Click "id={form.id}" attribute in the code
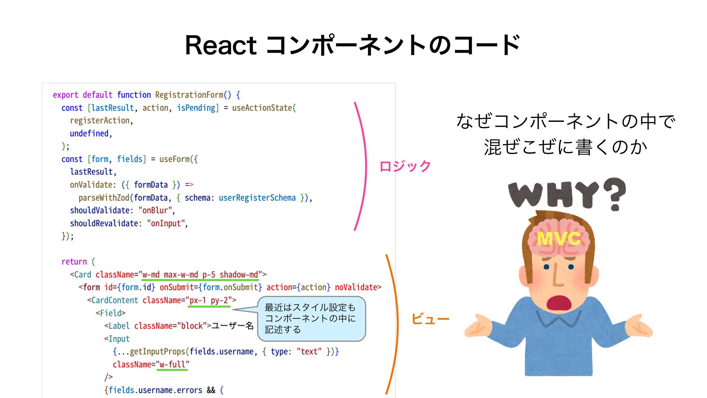This screenshot has width=707, height=398. click(x=130, y=287)
